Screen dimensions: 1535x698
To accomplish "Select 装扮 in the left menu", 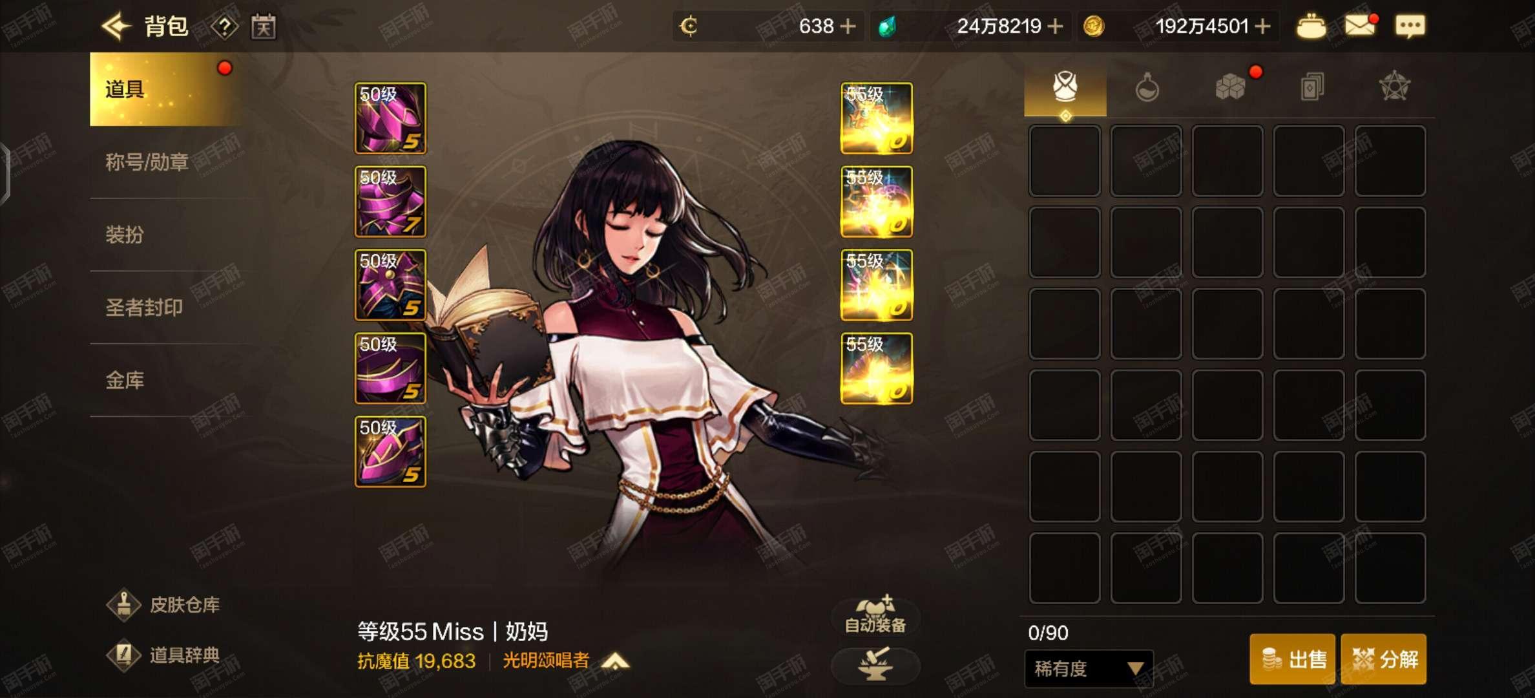I will pos(125,235).
